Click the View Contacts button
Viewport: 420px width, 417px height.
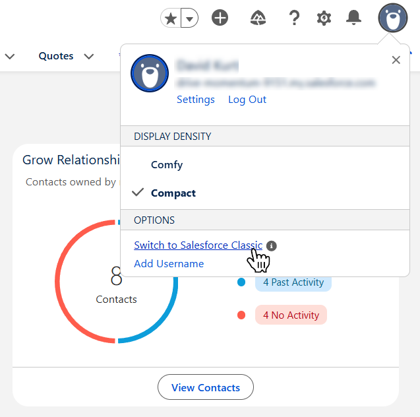coord(206,387)
